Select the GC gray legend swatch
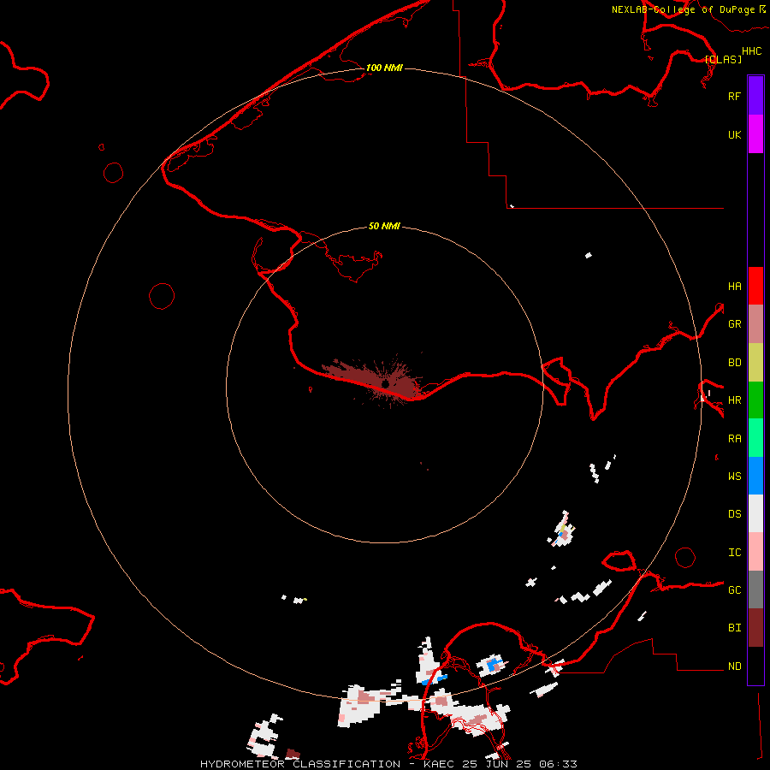 (755, 589)
